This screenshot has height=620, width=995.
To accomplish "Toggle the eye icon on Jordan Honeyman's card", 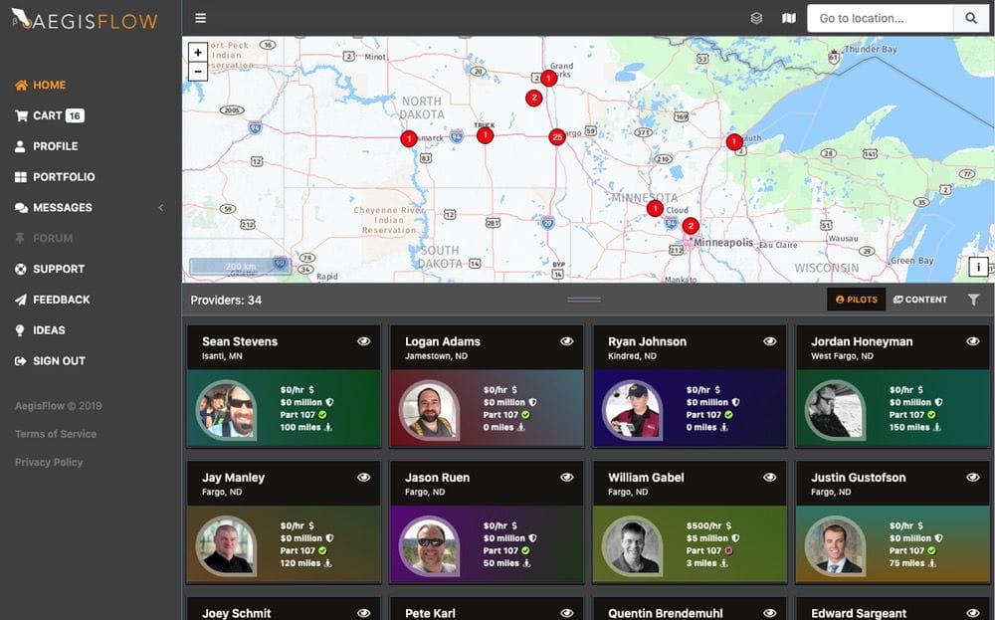I will (971, 340).
